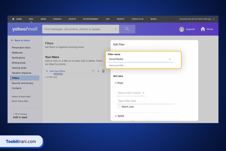
Task: Click the trash delete filter icon
Action: tap(103, 71)
